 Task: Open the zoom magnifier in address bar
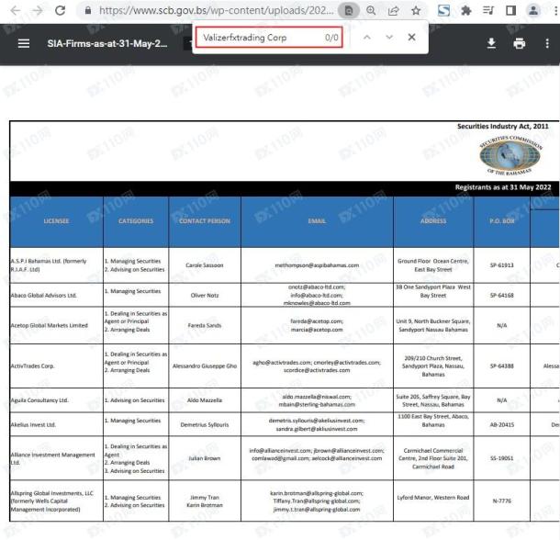click(371, 11)
